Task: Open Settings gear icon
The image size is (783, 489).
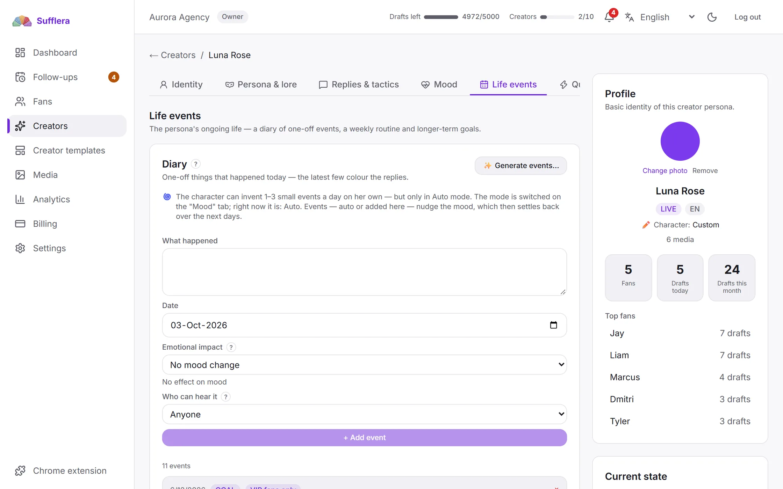Action: coord(20,248)
